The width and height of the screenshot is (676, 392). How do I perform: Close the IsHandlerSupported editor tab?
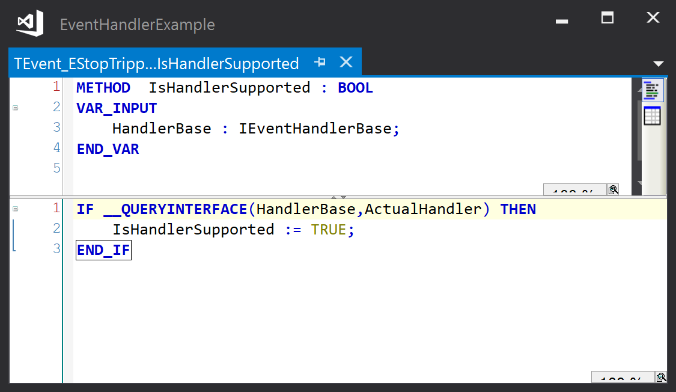click(x=346, y=62)
